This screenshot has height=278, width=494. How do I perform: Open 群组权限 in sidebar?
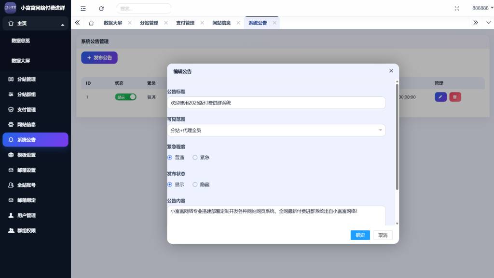click(x=35, y=230)
